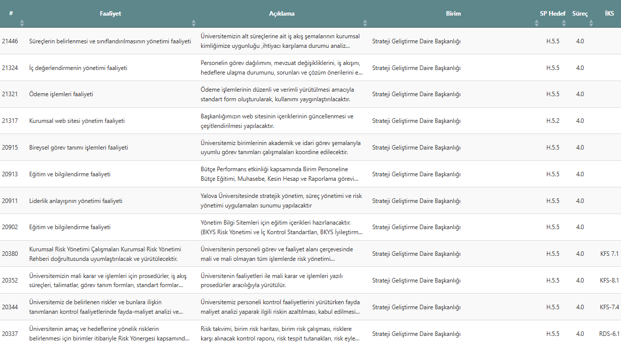
Task: Click the Birim column sort arrows
Action: [537, 23]
